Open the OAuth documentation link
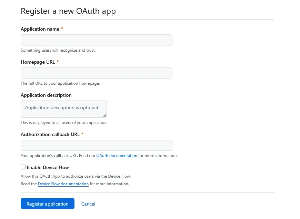Viewport: 300px width, 219px height. (117, 156)
